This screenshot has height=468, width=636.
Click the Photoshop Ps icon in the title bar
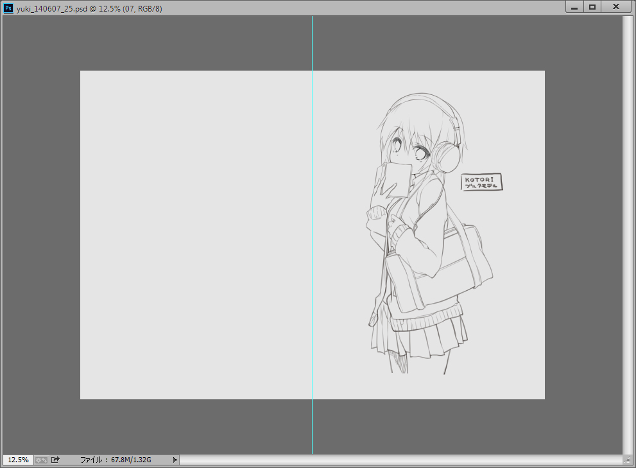tap(8, 8)
